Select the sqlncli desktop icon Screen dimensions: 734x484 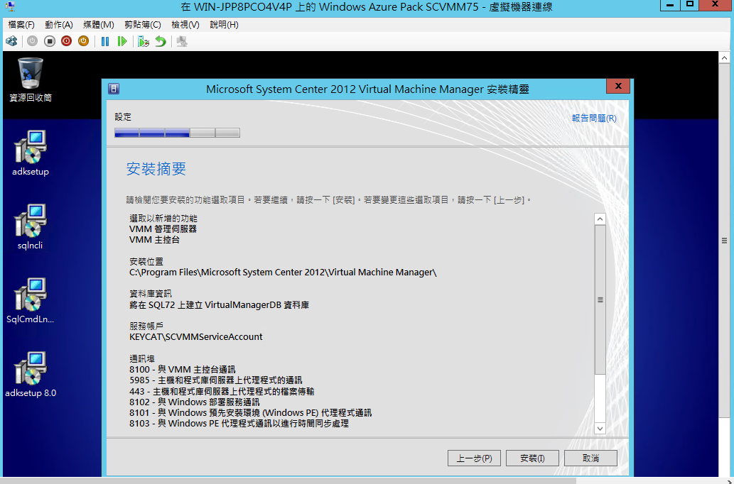(31, 227)
